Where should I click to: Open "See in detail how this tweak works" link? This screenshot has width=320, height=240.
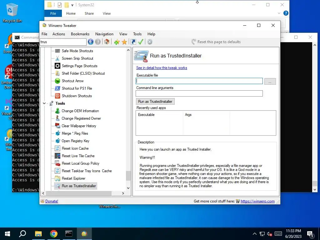tap(162, 68)
